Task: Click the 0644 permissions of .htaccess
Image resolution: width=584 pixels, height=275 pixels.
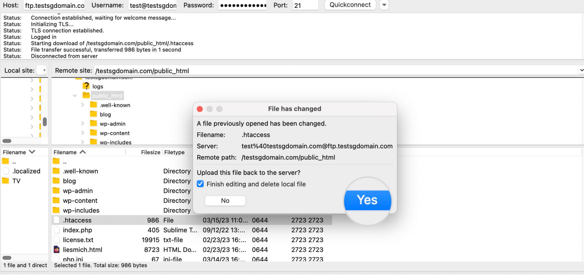Action: coord(260,220)
